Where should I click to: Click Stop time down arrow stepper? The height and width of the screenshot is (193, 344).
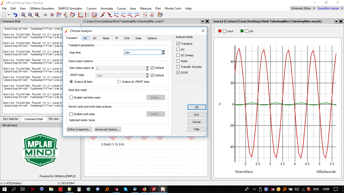click(163, 54)
